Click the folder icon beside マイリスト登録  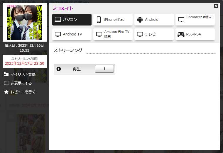6,74
